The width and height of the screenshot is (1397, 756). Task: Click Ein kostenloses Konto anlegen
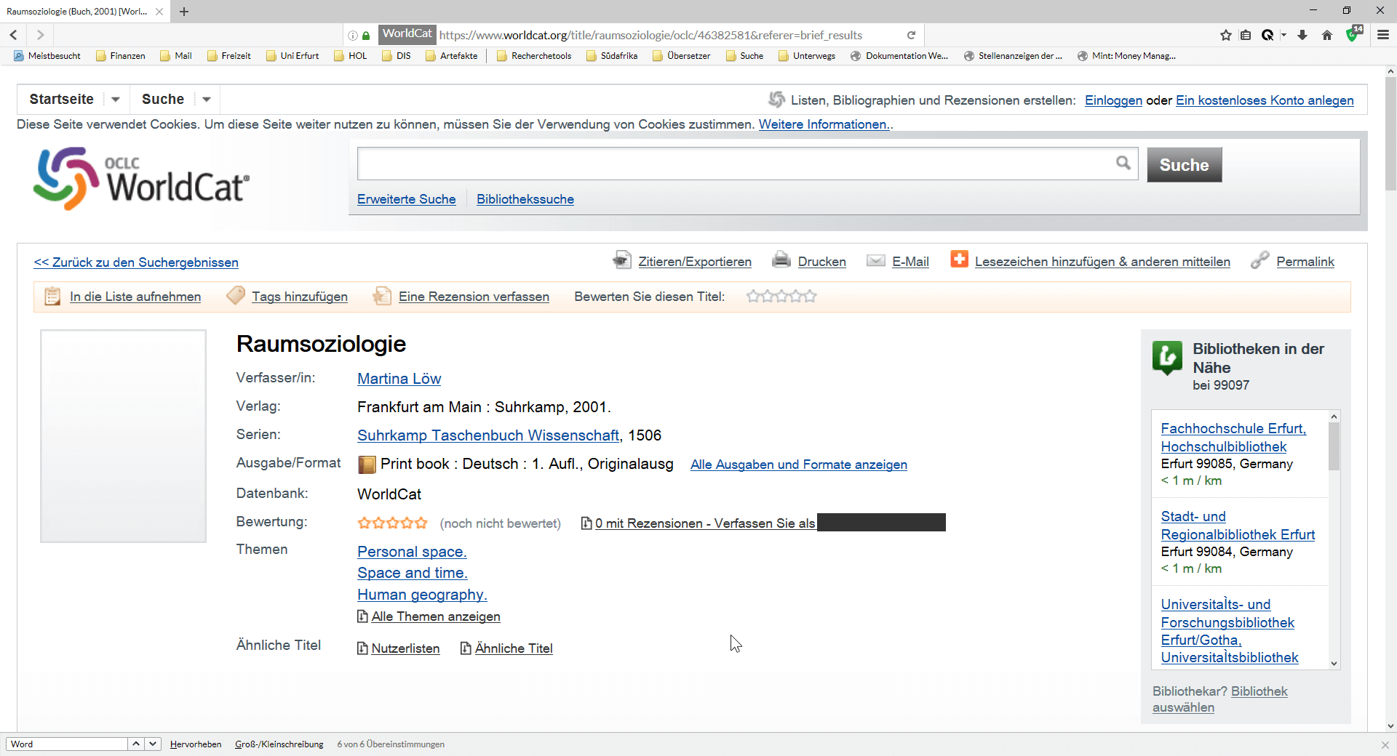click(x=1265, y=100)
